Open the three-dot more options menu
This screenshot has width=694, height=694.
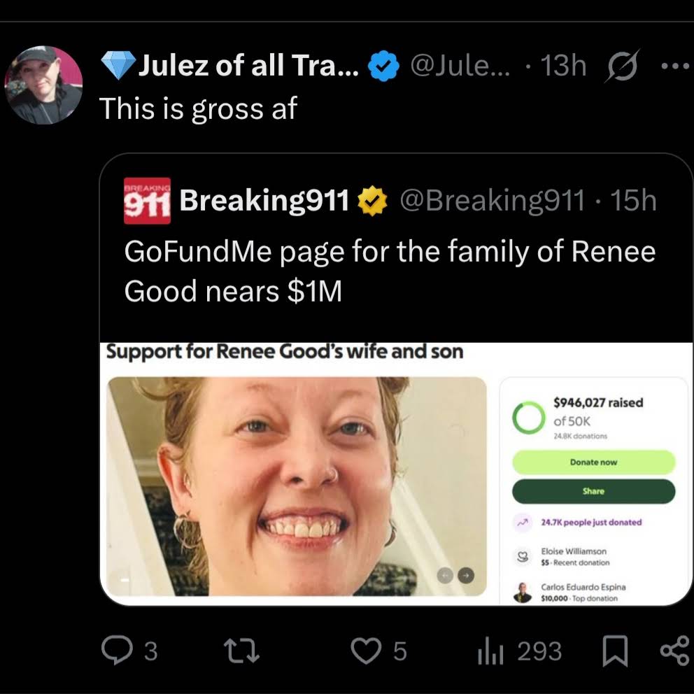[675, 66]
